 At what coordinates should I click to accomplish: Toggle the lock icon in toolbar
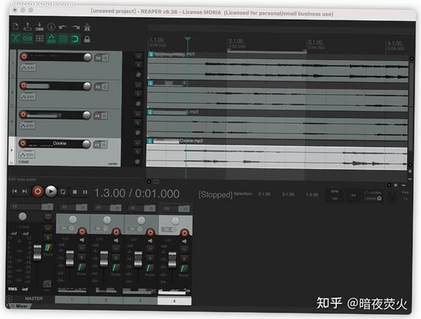[87, 39]
